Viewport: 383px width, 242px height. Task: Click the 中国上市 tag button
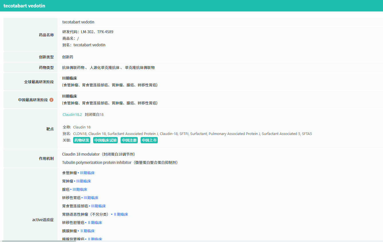pyautogui.click(x=149, y=140)
